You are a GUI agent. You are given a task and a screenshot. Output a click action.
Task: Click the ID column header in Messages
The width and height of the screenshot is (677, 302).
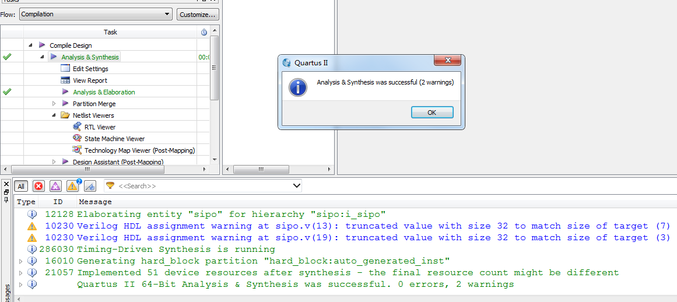pos(58,202)
